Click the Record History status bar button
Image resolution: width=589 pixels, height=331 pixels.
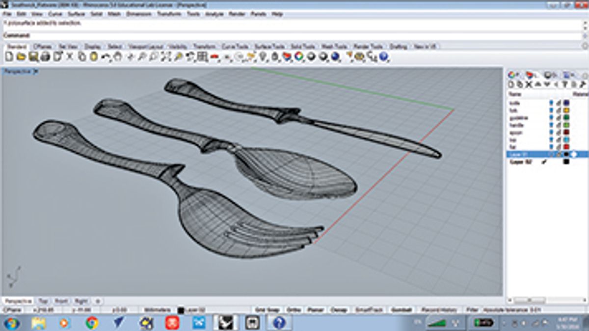[439, 310]
